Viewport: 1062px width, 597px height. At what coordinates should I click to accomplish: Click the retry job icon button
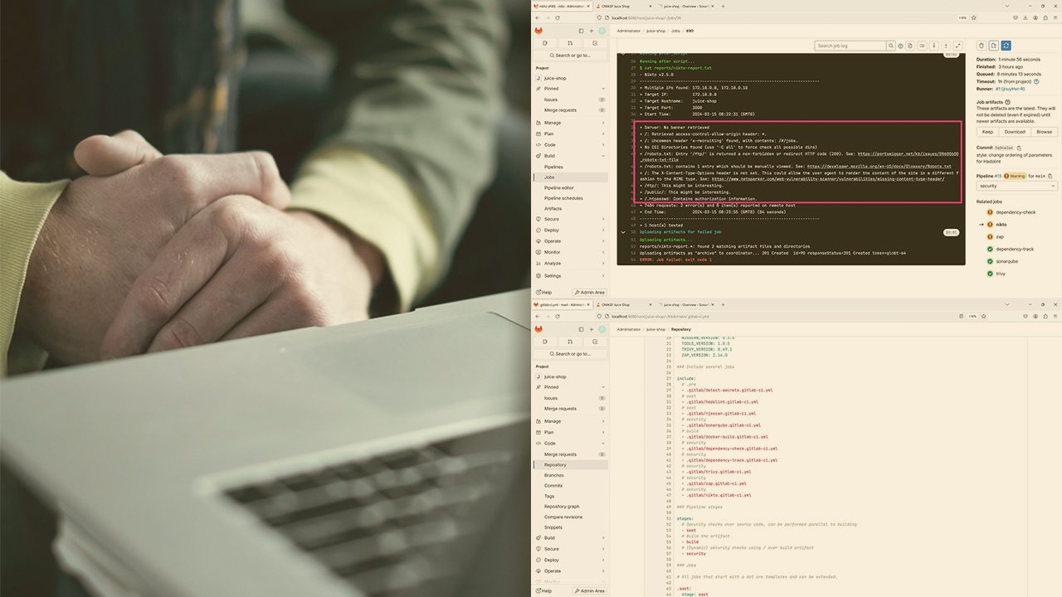click(x=1006, y=46)
